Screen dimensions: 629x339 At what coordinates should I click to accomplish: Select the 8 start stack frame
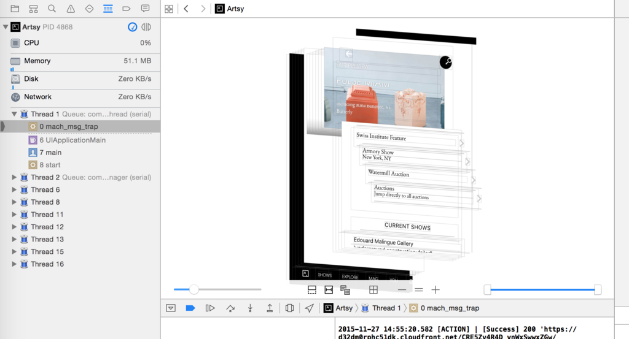pos(80,165)
